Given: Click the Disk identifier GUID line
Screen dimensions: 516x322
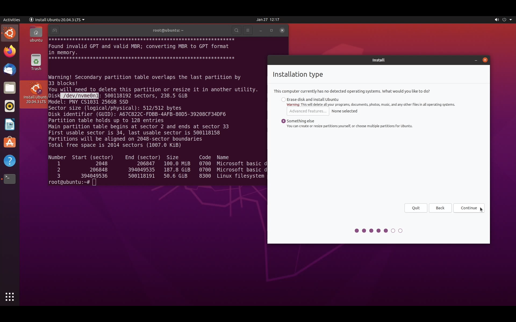Looking at the screenshot, I should pos(137,114).
